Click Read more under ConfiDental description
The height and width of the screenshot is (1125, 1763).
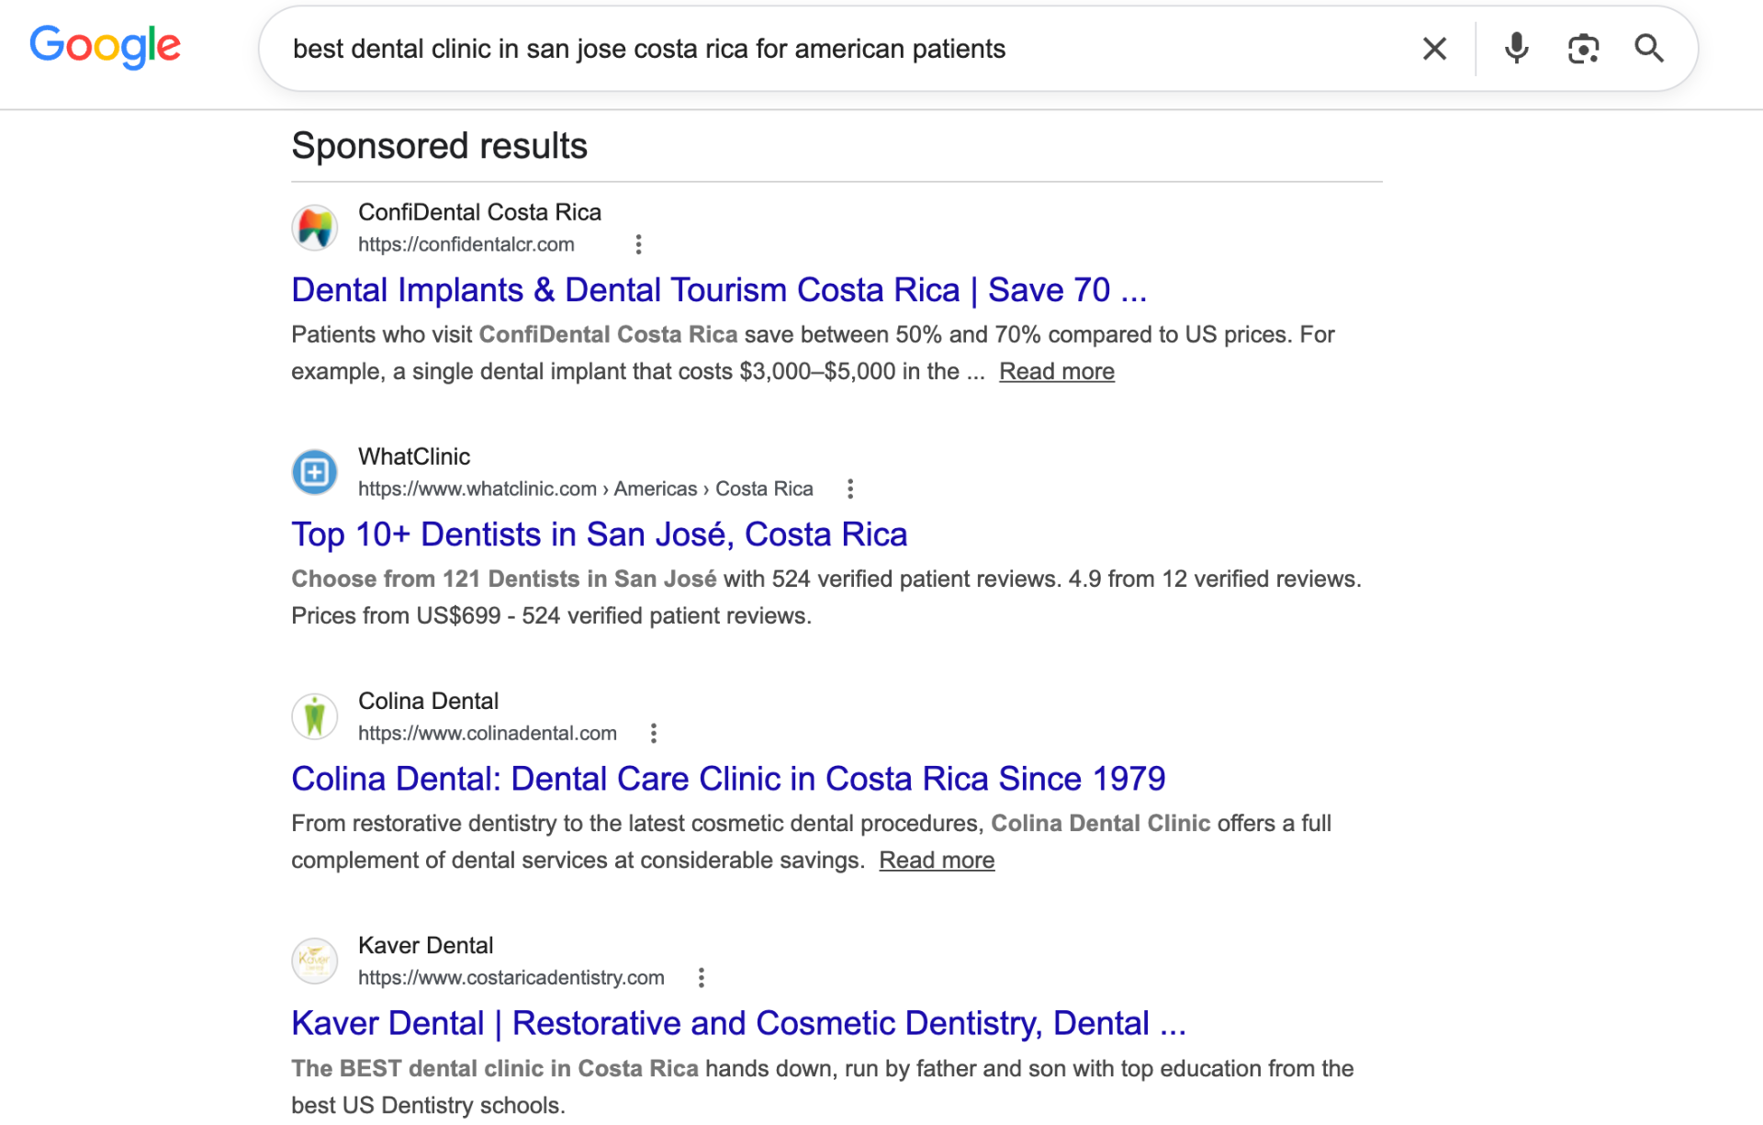1057,371
